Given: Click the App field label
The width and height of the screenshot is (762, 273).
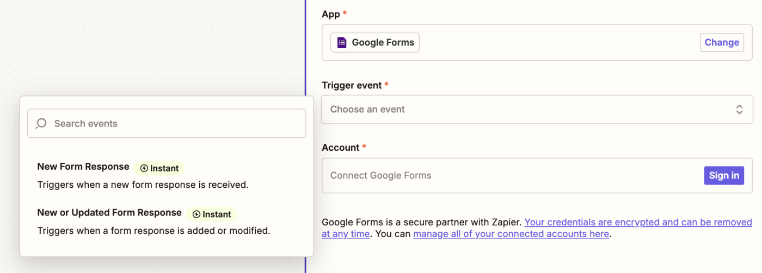Looking at the screenshot, I should point(331,15).
